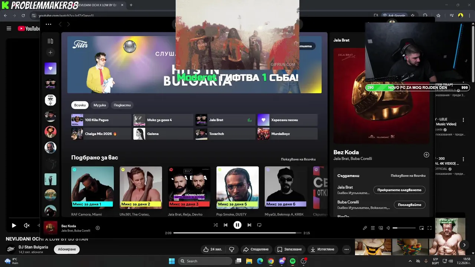The image size is (475, 267).
Task: Go back with Spotify's left arrow
Action: [x=60, y=24]
